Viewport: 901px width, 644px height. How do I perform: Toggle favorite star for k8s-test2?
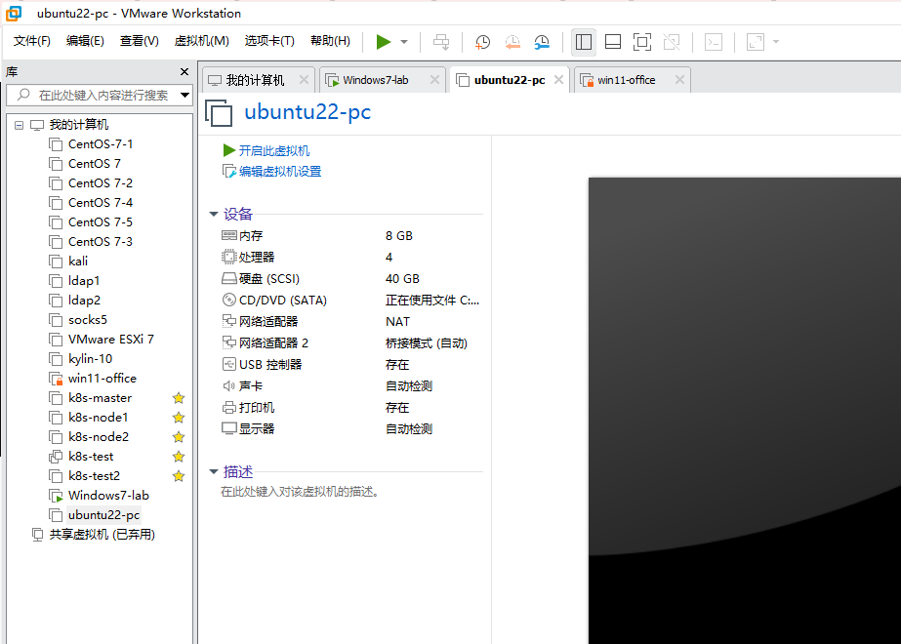(179, 475)
